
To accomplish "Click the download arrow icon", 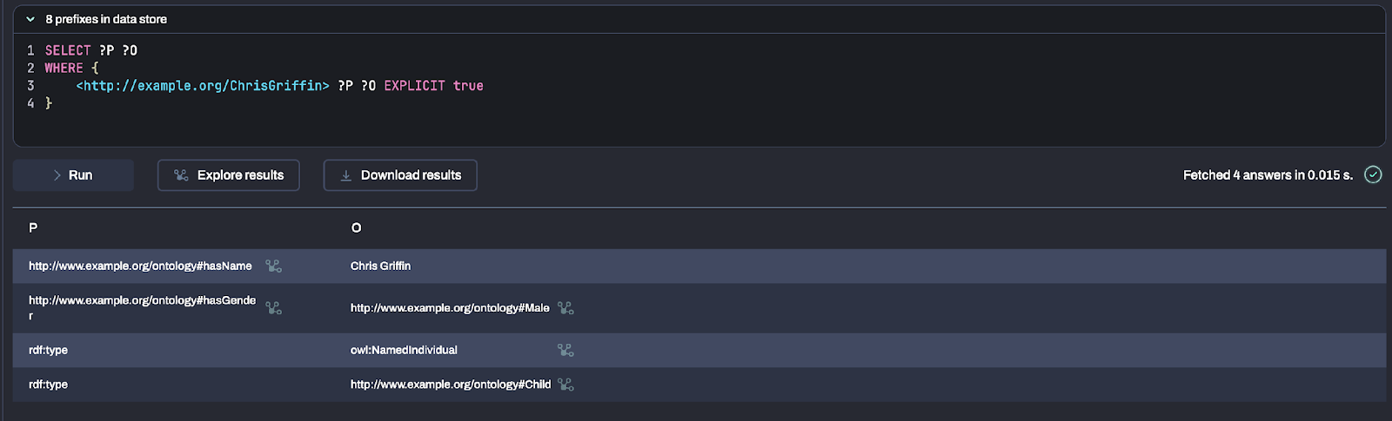I will (346, 175).
